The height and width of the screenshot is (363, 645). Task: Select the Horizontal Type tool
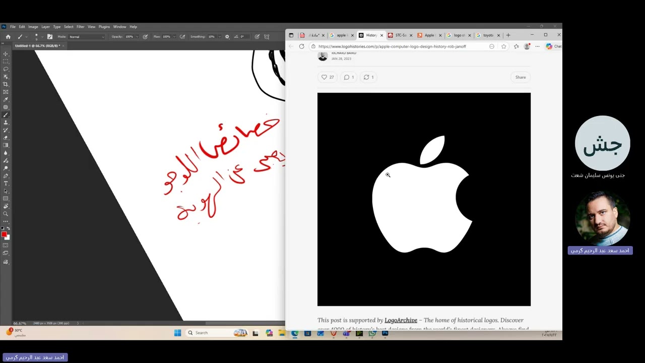(6, 184)
